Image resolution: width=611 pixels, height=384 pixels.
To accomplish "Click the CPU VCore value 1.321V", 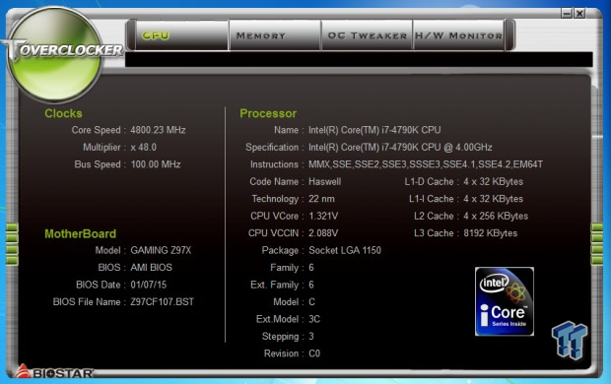I will pyautogui.click(x=323, y=216).
